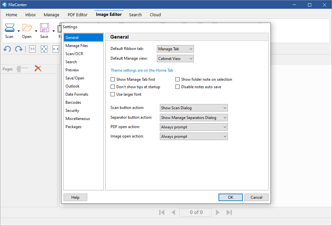Image resolution: width=332 pixels, height=226 pixels.
Task: Switch to the Home ribbon tab
Action: click(x=11, y=15)
